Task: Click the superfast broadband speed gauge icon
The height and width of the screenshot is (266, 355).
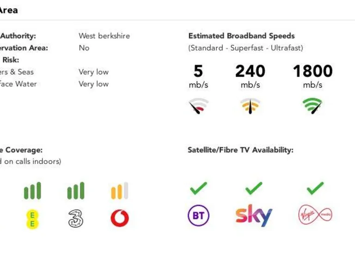Action: coord(250,106)
